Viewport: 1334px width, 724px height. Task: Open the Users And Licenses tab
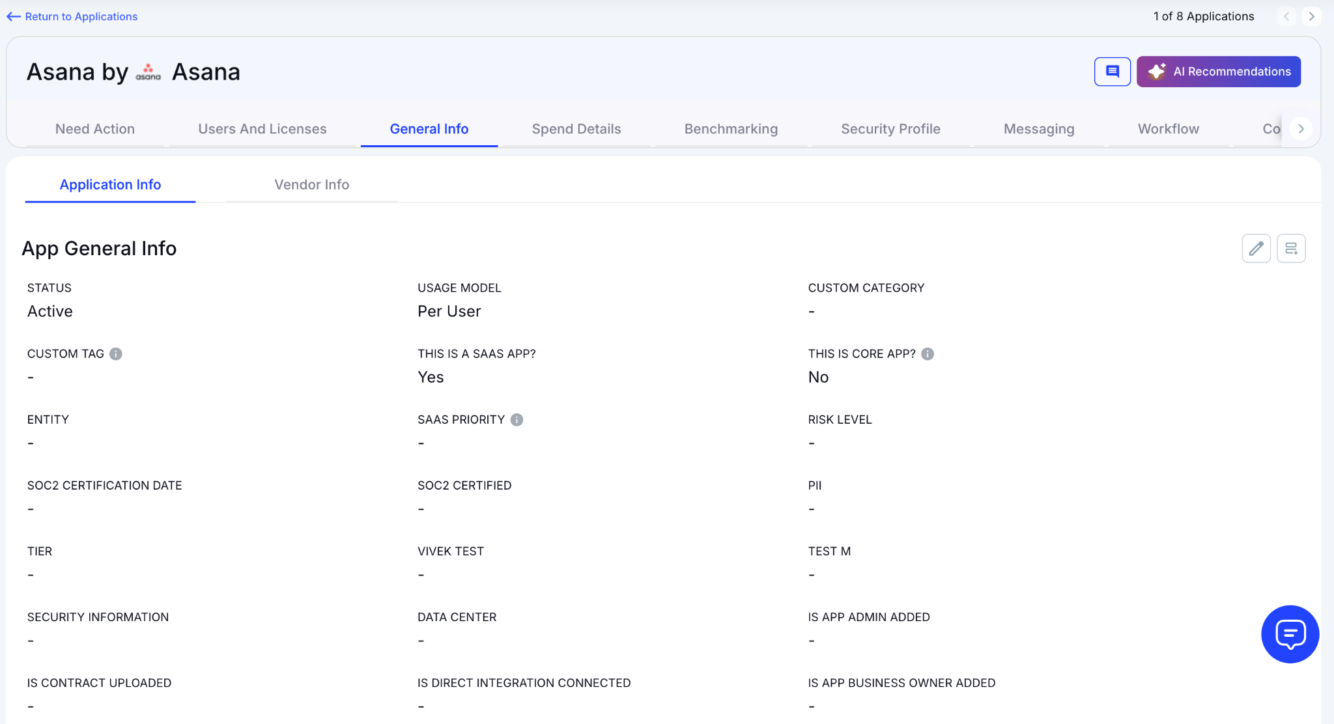click(x=262, y=129)
